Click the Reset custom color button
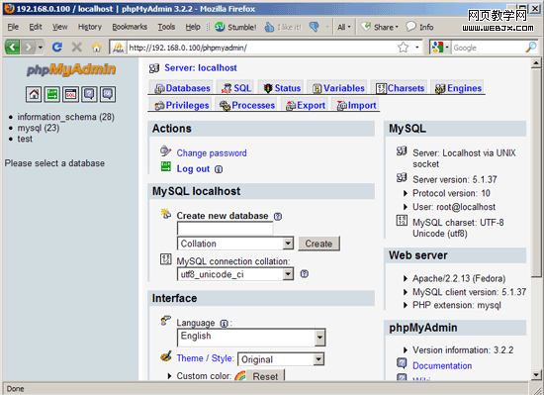 (265, 376)
